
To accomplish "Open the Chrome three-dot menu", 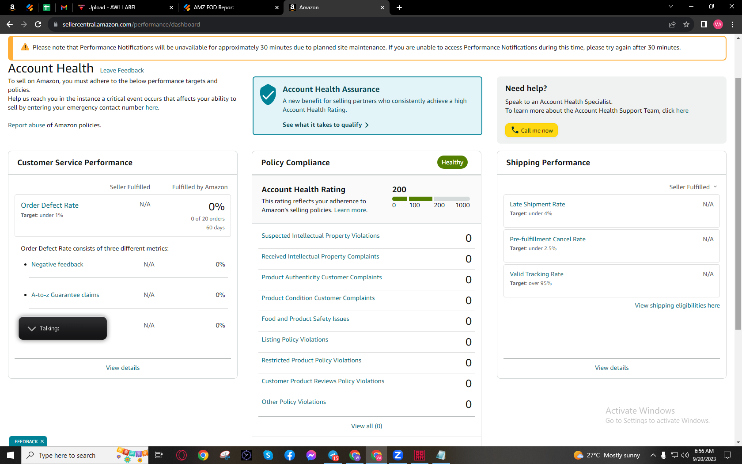I will [732, 24].
